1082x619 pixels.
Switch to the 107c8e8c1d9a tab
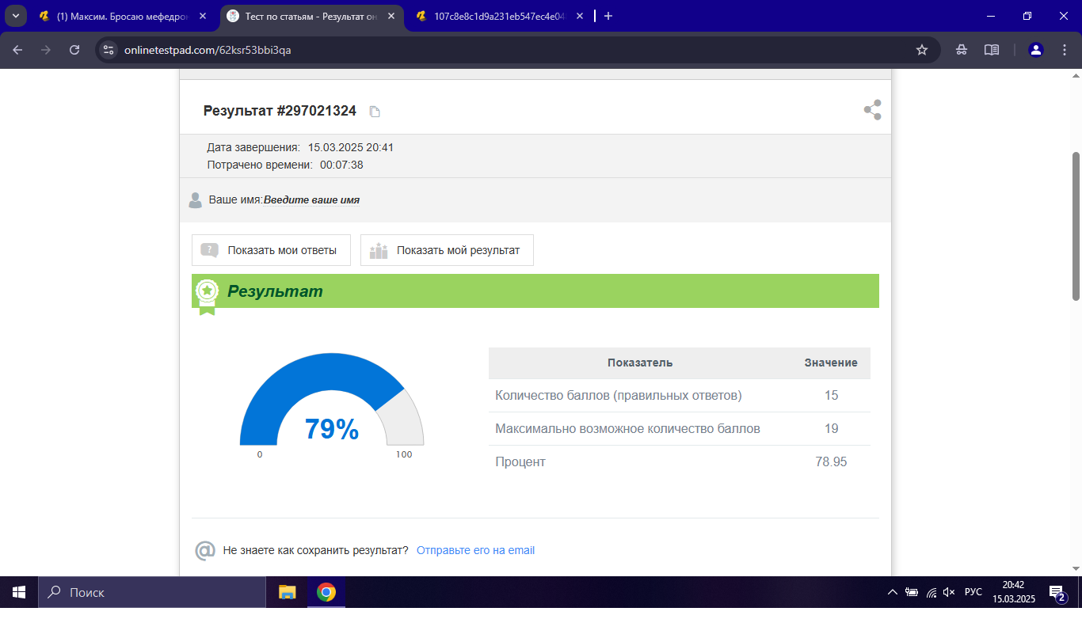(497, 16)
